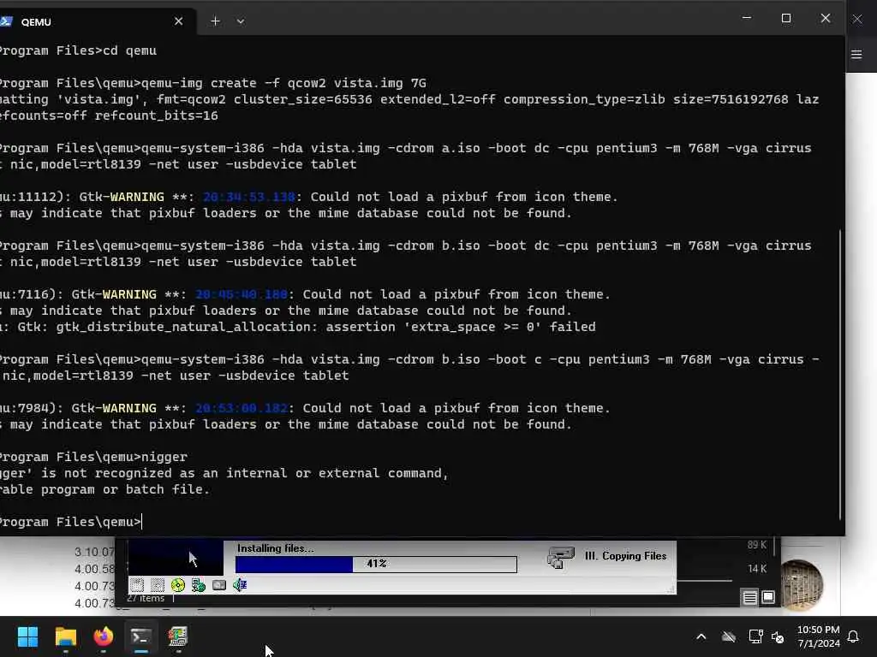Screen dimensions: 877x657
Task: Open notifications bell icon
Action: click(854, 636)
